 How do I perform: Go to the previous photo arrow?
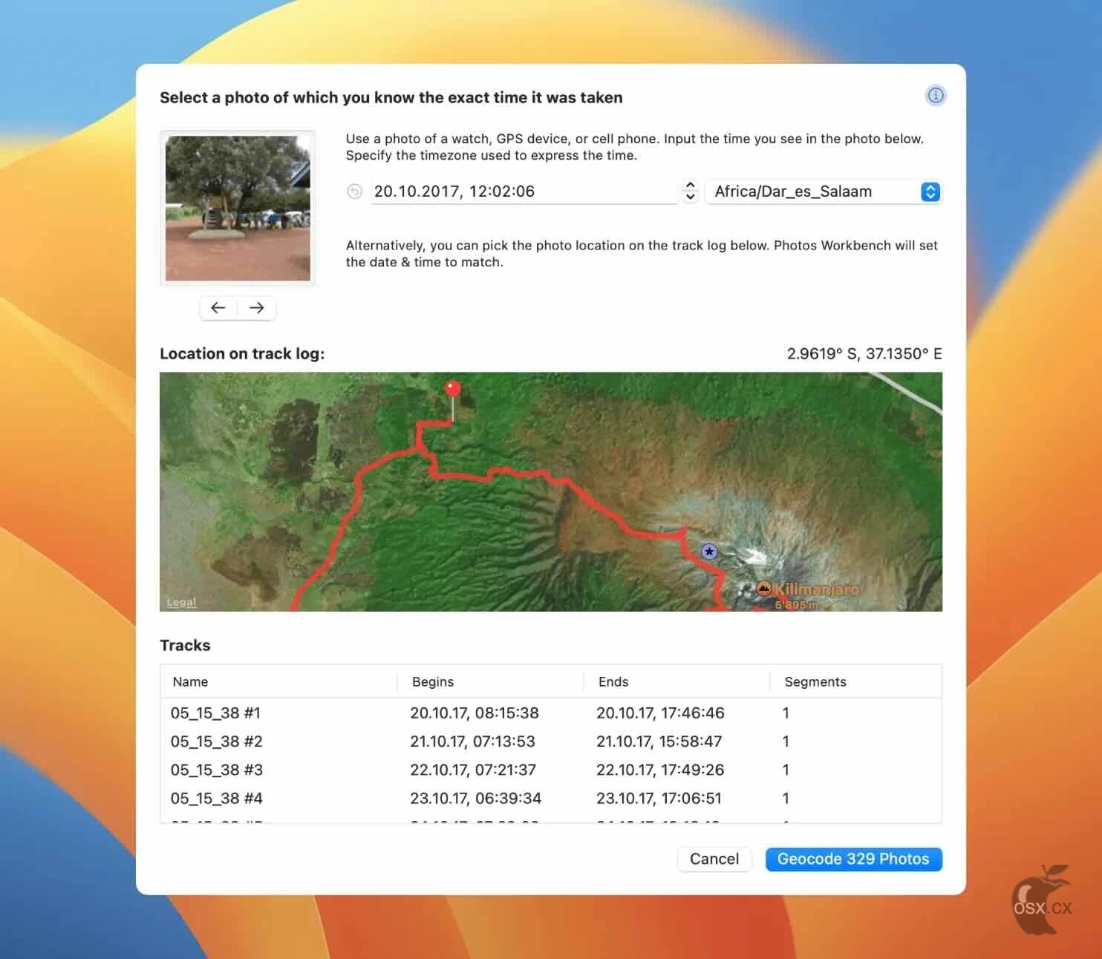point(218,307)
